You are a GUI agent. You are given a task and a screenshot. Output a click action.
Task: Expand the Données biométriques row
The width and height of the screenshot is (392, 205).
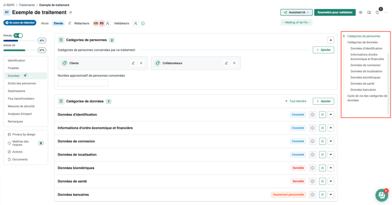tap(330, 168)
